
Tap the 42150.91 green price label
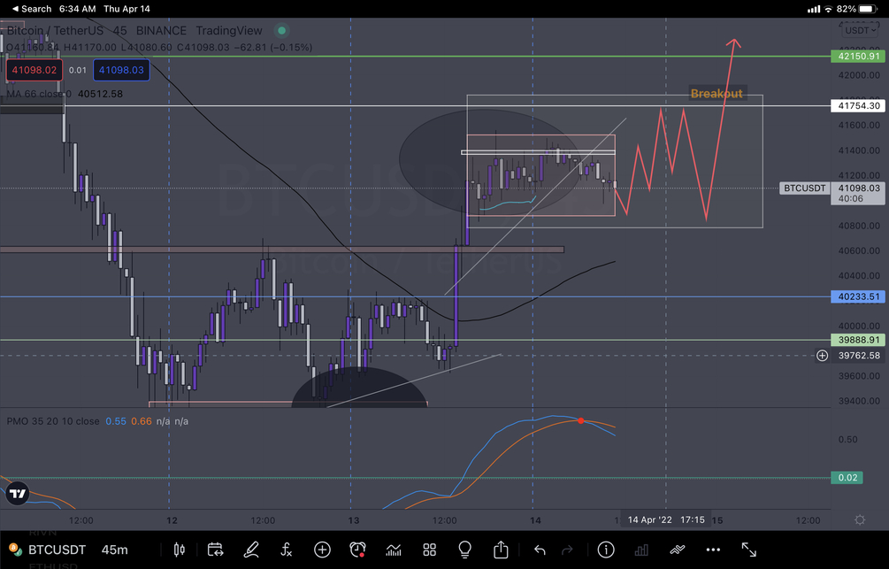click(x=858, y=56)
